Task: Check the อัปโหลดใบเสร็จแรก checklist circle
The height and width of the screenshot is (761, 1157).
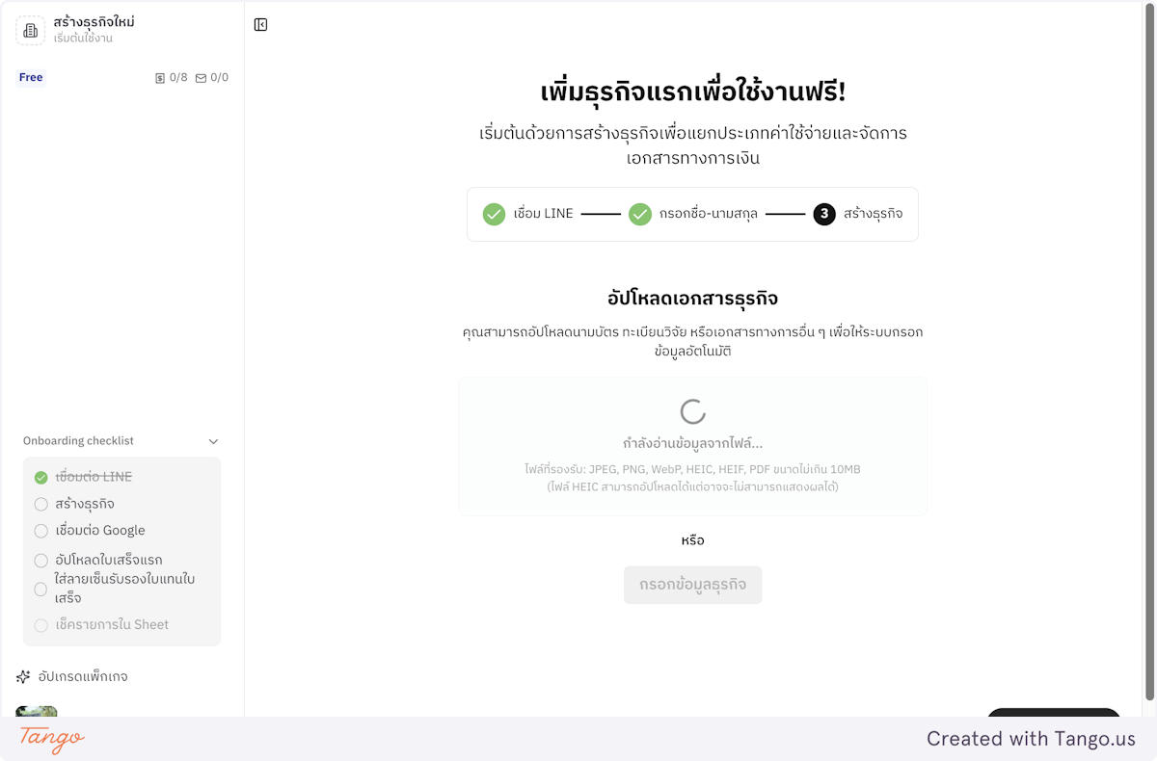Action: [x=40, y=560]
